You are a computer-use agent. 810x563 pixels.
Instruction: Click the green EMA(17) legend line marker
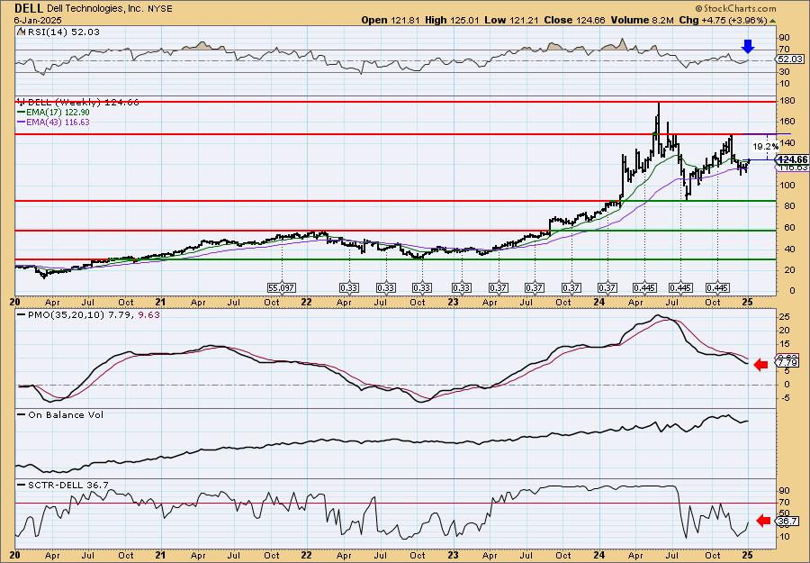pyautogui.click(x=22, y=113)
